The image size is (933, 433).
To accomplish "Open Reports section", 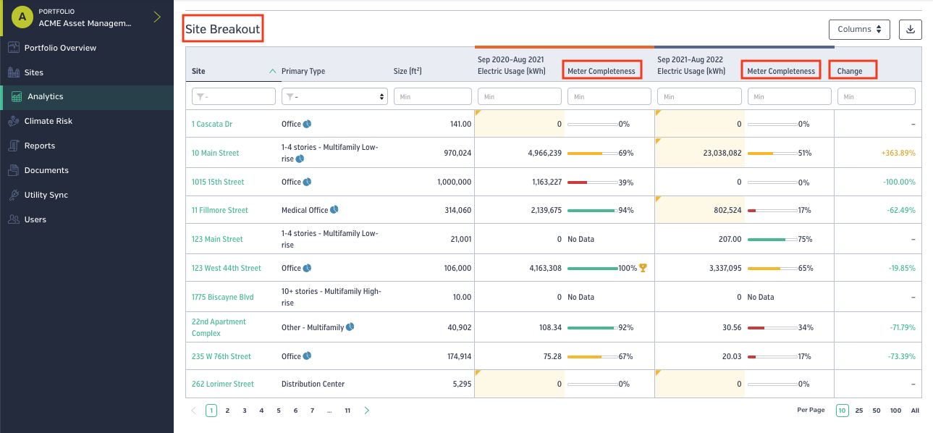I will tap(40, 146).
